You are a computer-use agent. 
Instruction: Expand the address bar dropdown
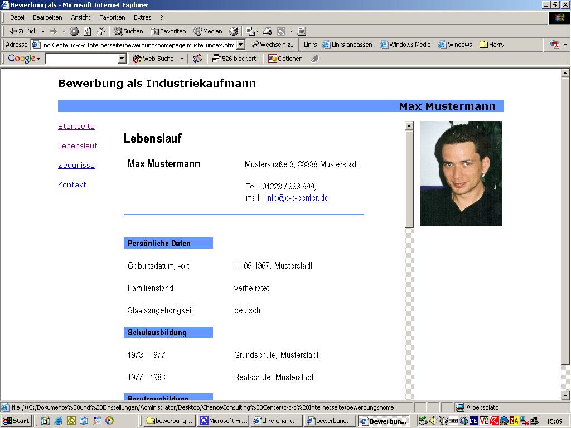click(x=241, y=45)
